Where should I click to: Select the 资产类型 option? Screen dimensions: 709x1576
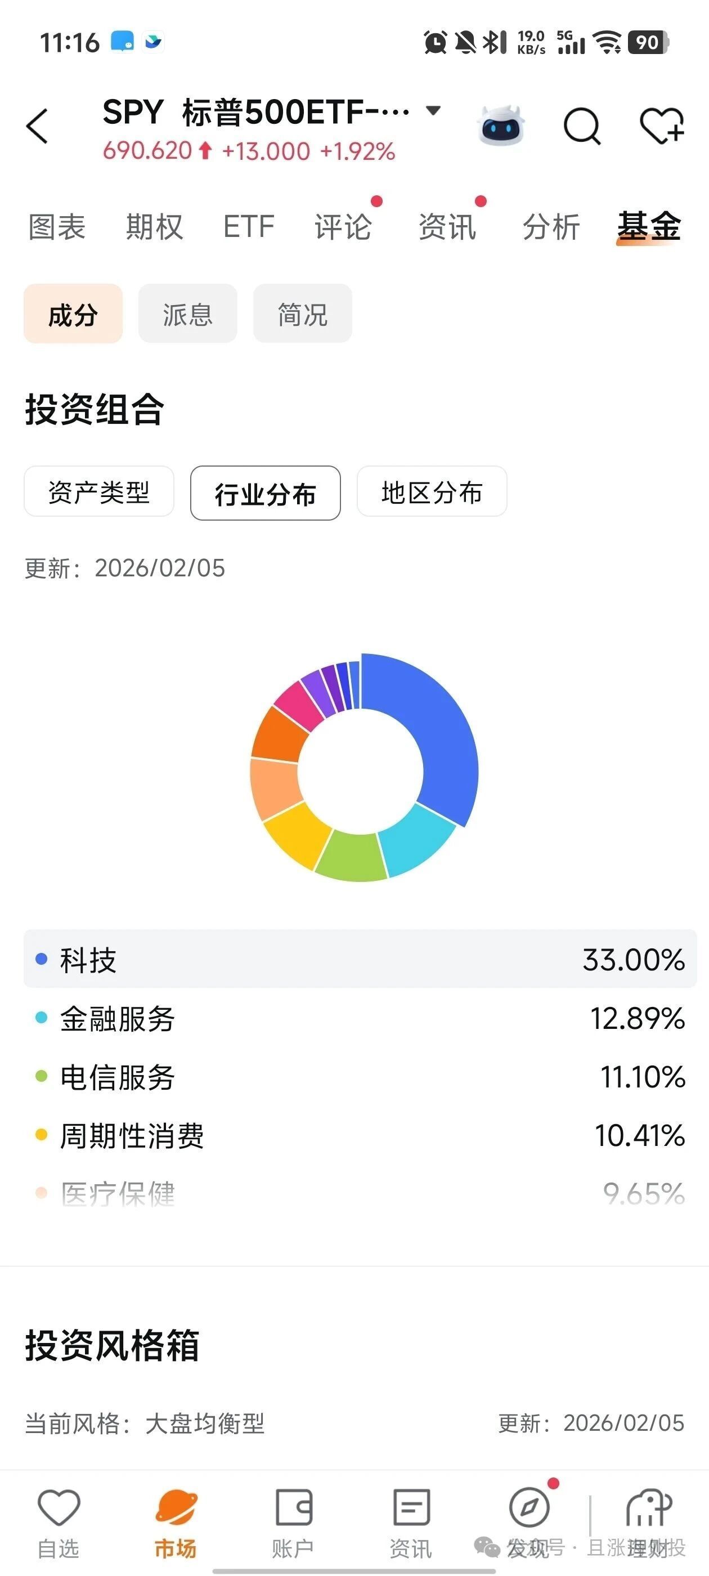[x=99, y=492]
